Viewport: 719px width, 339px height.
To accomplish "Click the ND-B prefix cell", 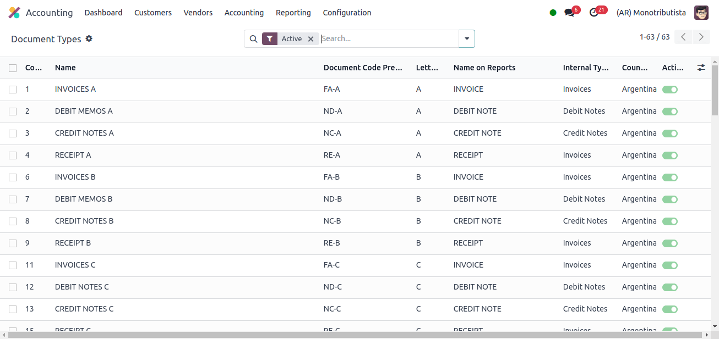I will click(333, 199).
